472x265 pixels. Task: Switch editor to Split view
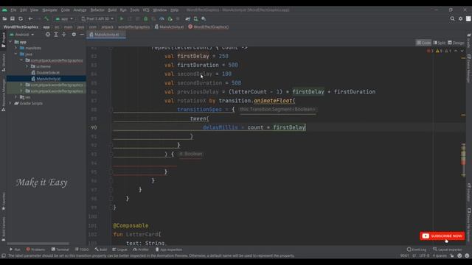pos(440,43)
